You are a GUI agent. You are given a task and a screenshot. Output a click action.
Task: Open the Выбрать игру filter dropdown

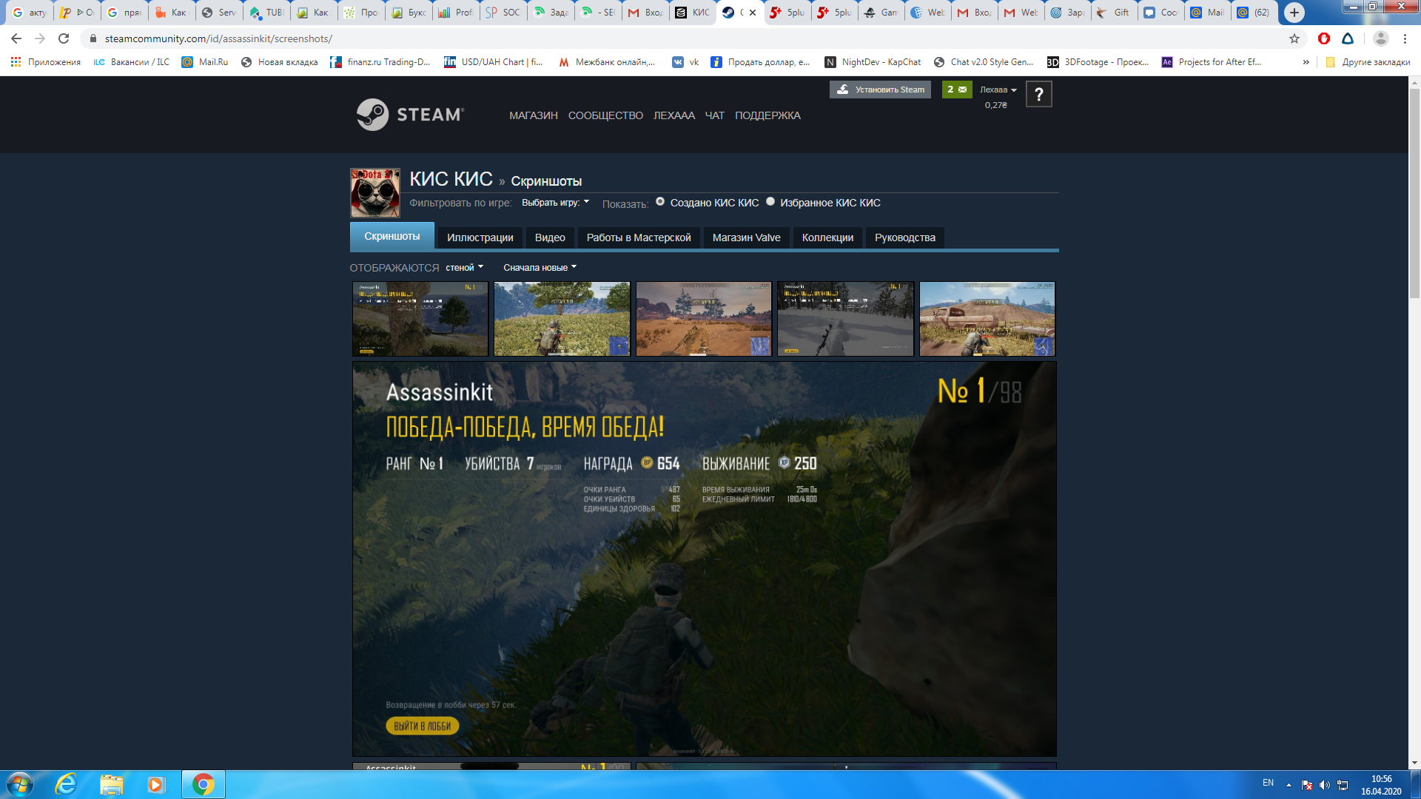pos(556,202)
